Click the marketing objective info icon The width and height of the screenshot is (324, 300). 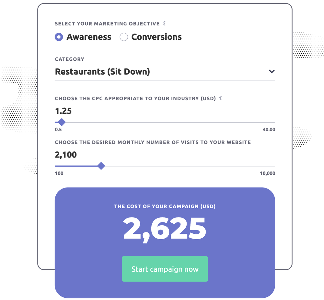(164, 23)
